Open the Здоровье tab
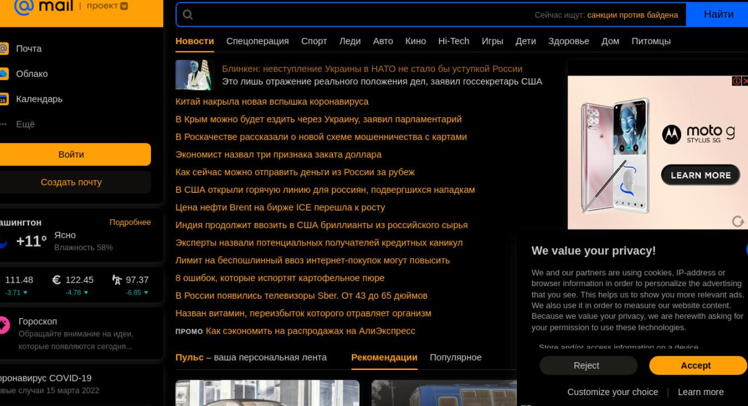Screen dimensions: 748x406 (x=569, y=41)
